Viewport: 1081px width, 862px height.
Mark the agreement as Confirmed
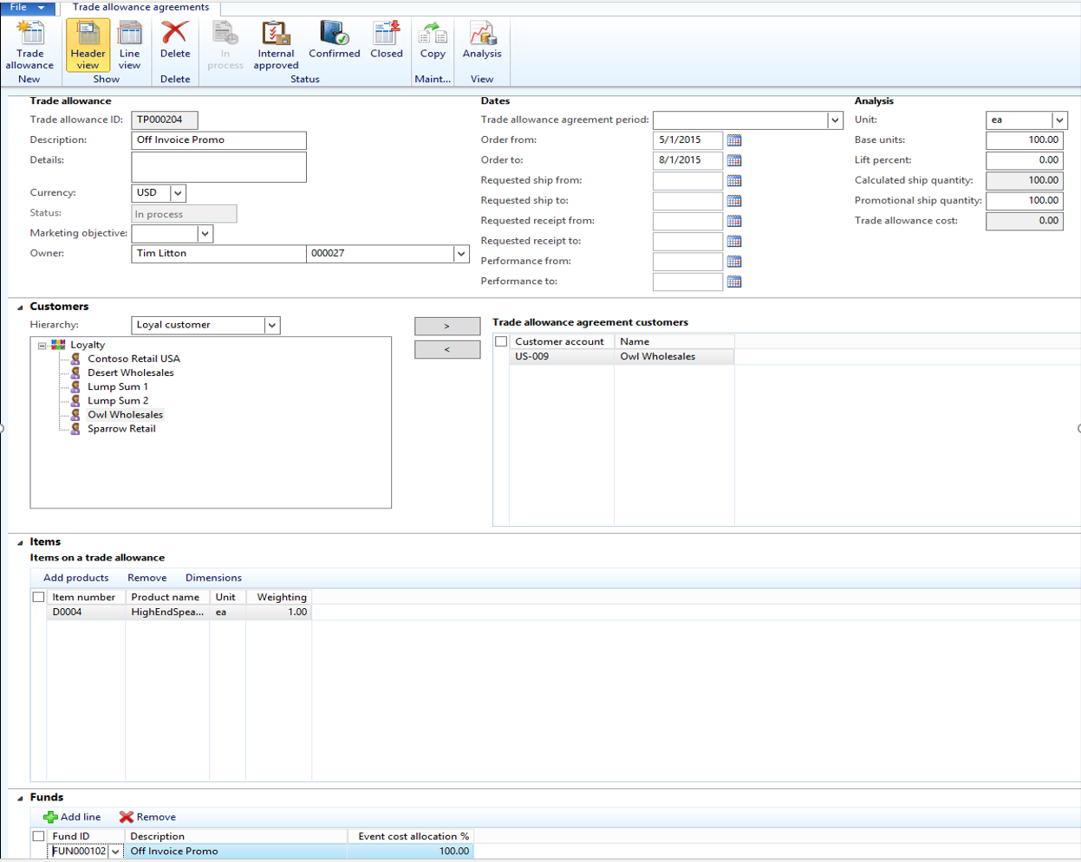(x=334, y=42)
